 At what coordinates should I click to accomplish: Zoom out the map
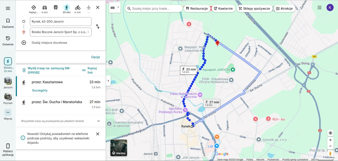[x=330, y=146]
